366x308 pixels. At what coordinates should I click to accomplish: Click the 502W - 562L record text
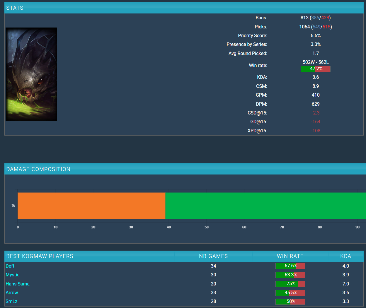pos(316,62)
